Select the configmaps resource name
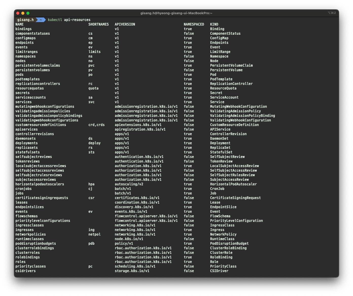 coord(26,38)
